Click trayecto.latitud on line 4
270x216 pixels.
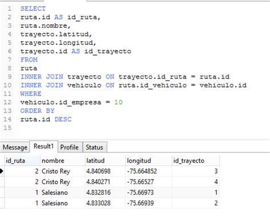[x=55, y=34]
